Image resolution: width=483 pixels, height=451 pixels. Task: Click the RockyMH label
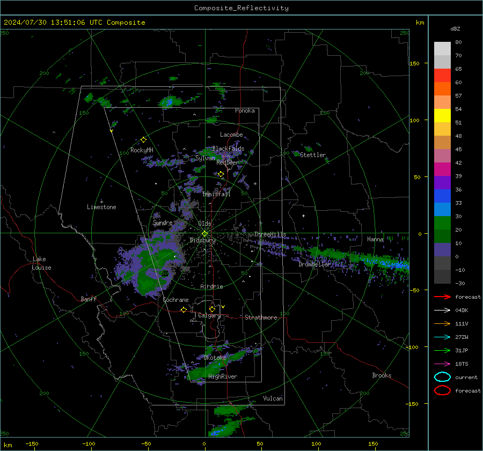click(x=142, y=150)
